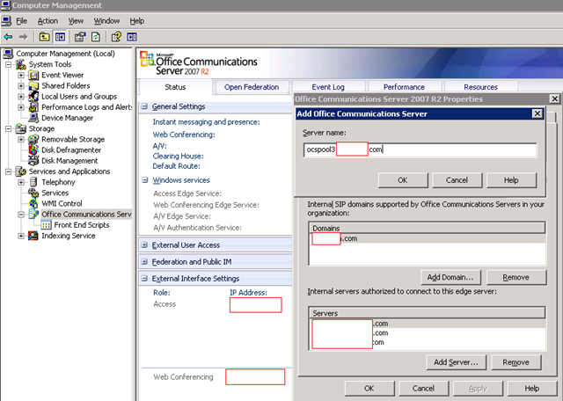Click the Add Domain... button
The height and width of the screenshot is (401, 563).
[450, 277]
